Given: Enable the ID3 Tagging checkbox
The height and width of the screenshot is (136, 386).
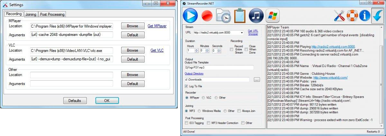Looking at the screenshot, I should pos(186,123).
